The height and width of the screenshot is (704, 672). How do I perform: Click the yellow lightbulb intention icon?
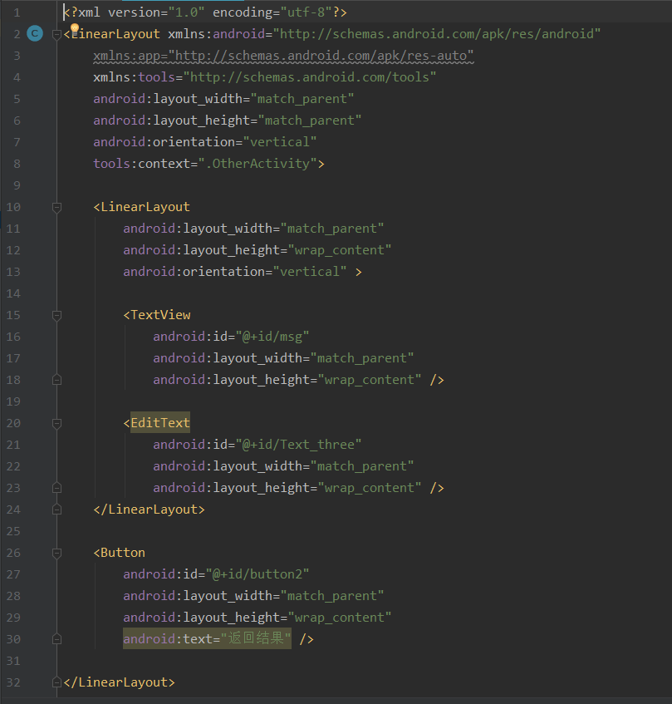click(75, 29)
